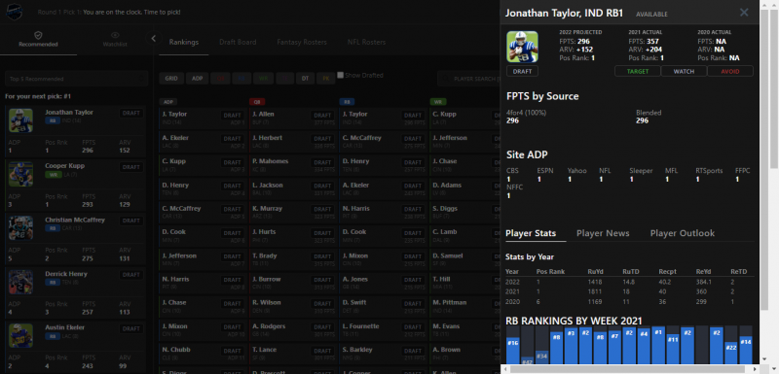The width and height of the screenshot is (779, 374).
Task: Open the Draft Board tab
Action: (x=238, y=42)
